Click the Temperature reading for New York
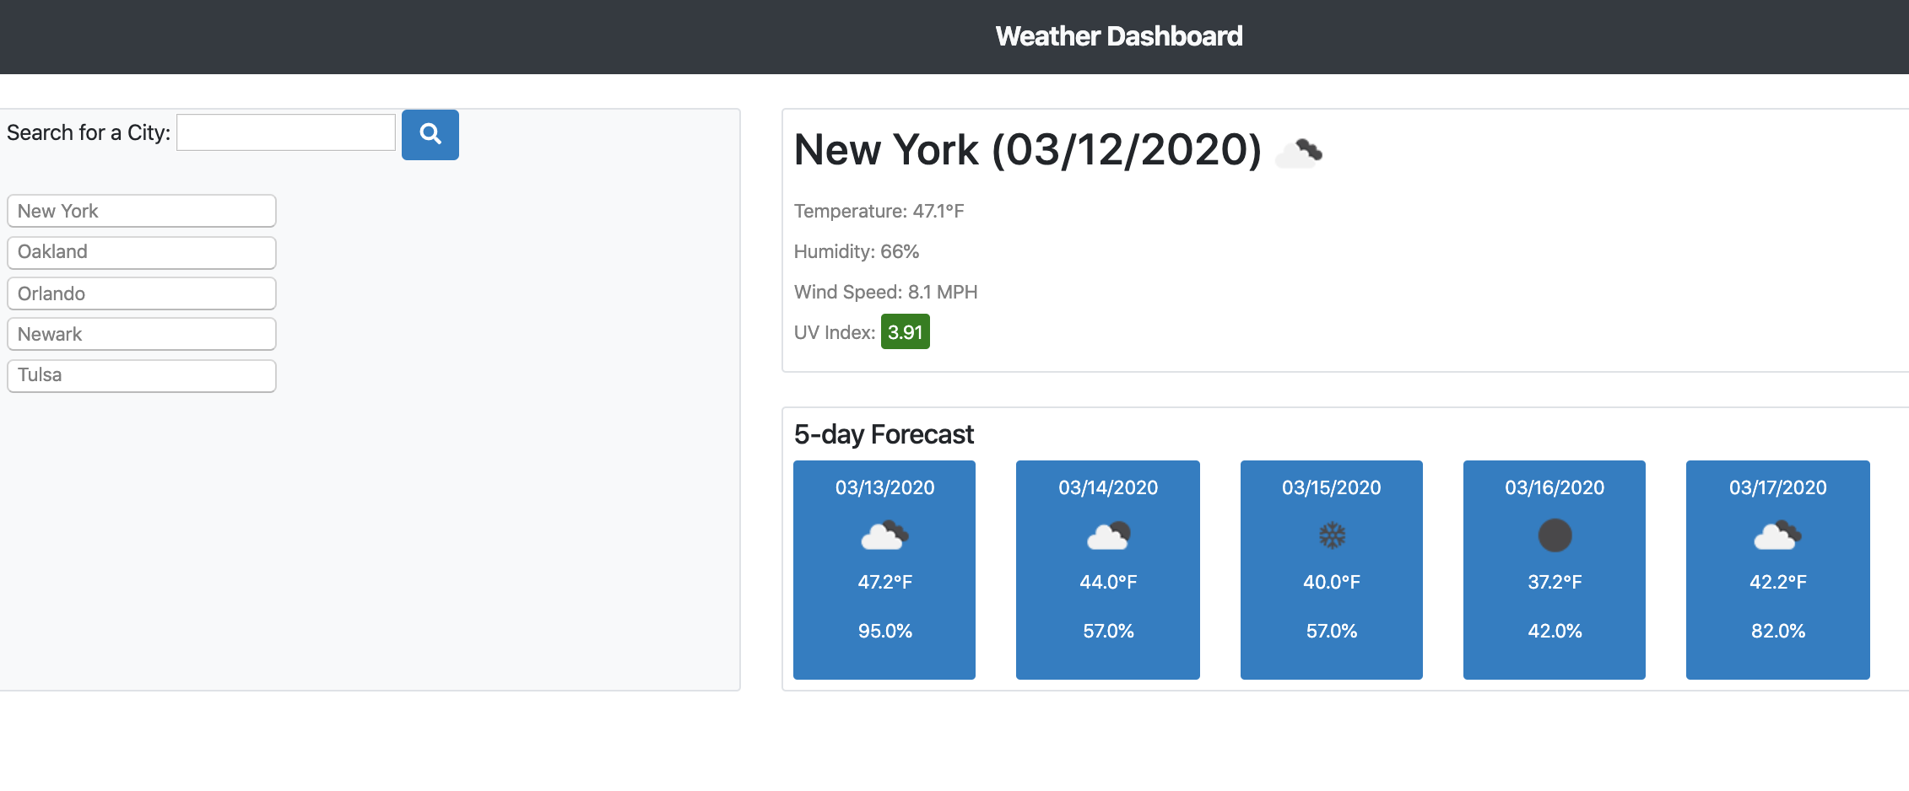Screen dimensions: 1909x791 click(879, 211)
